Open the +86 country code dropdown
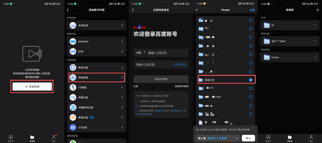Image resolution: width=322 pixels, height=143 pixels. click(141, 53)
